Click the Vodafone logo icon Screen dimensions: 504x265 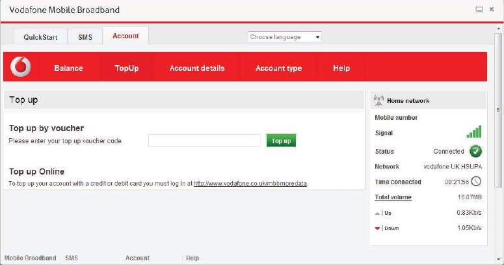[x=20, y=66]
